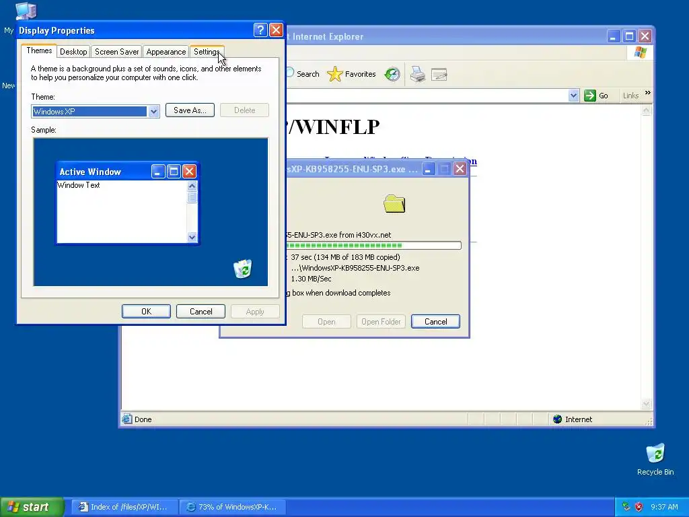
Task: Minimize the Internet Explorer window
Action: click(x=613, y=36)
